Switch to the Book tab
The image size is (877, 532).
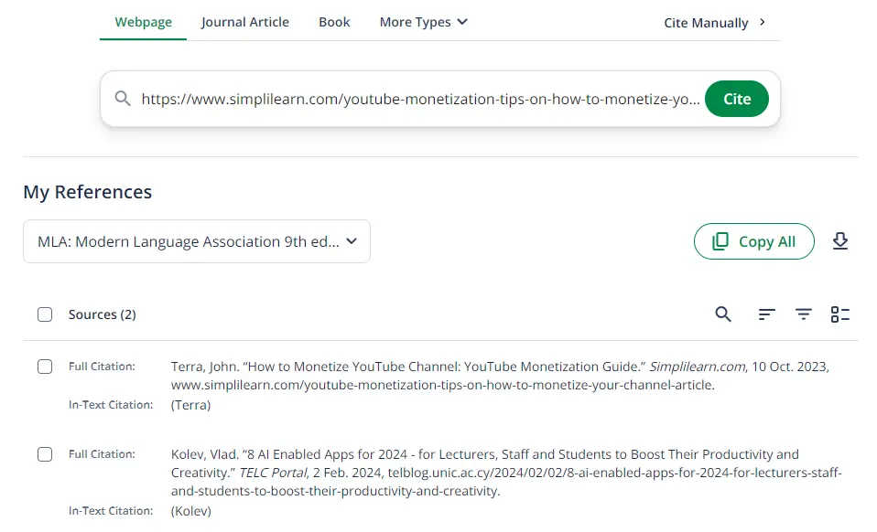point(334,22)
